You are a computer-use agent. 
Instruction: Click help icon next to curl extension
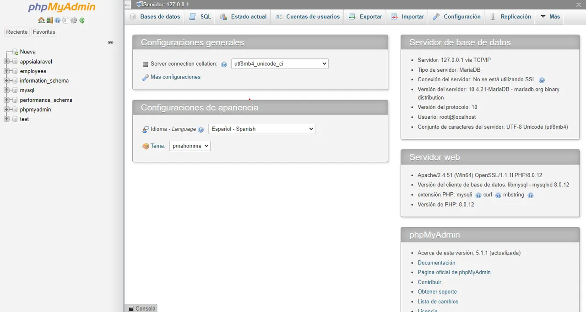(498, 195)
